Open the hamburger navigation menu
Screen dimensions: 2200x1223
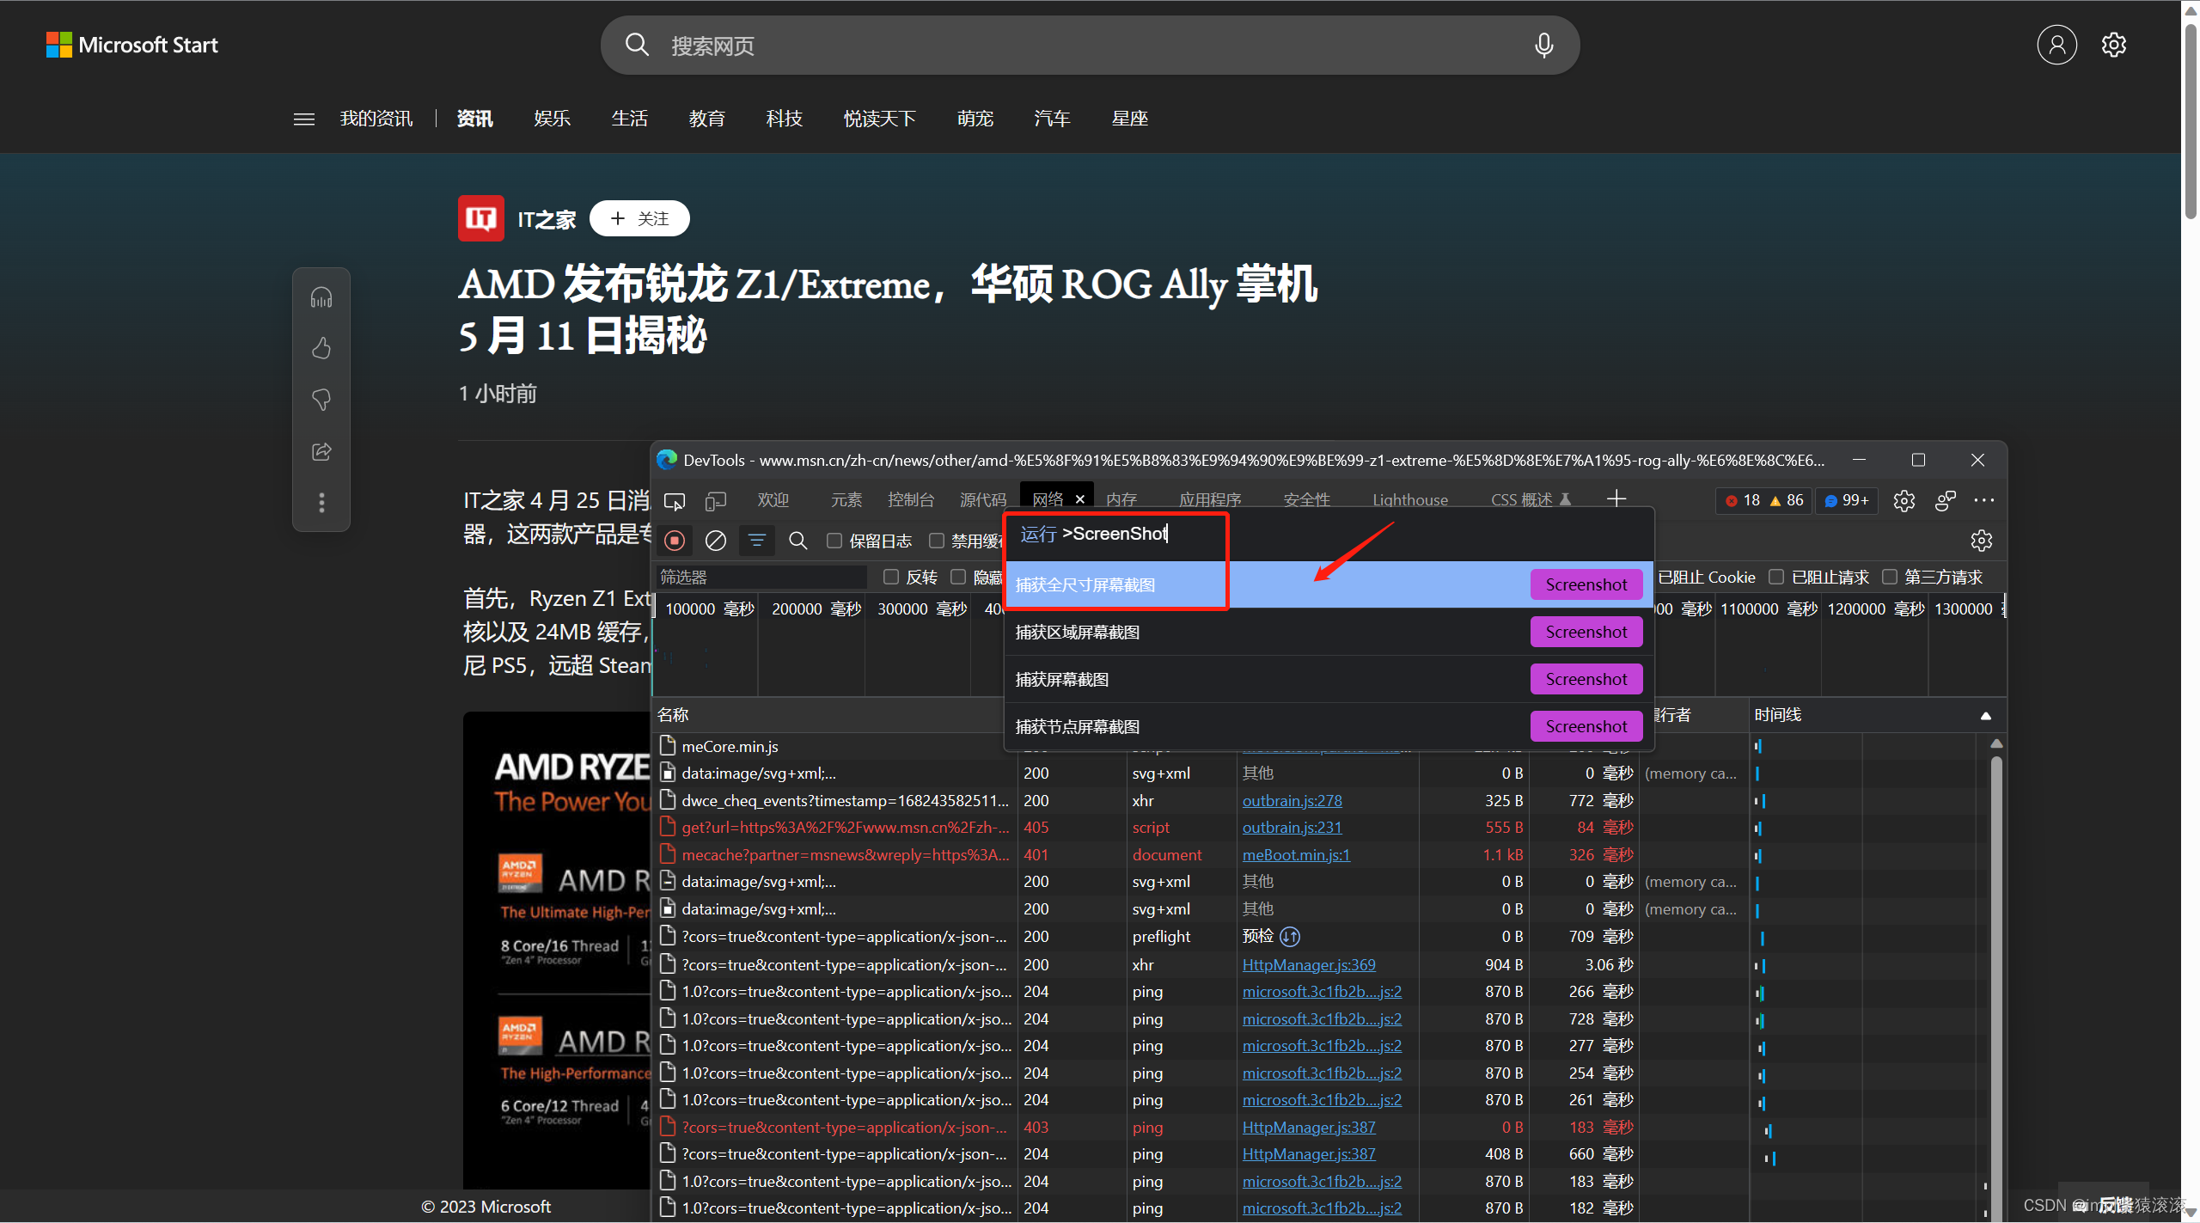(304, 119)
